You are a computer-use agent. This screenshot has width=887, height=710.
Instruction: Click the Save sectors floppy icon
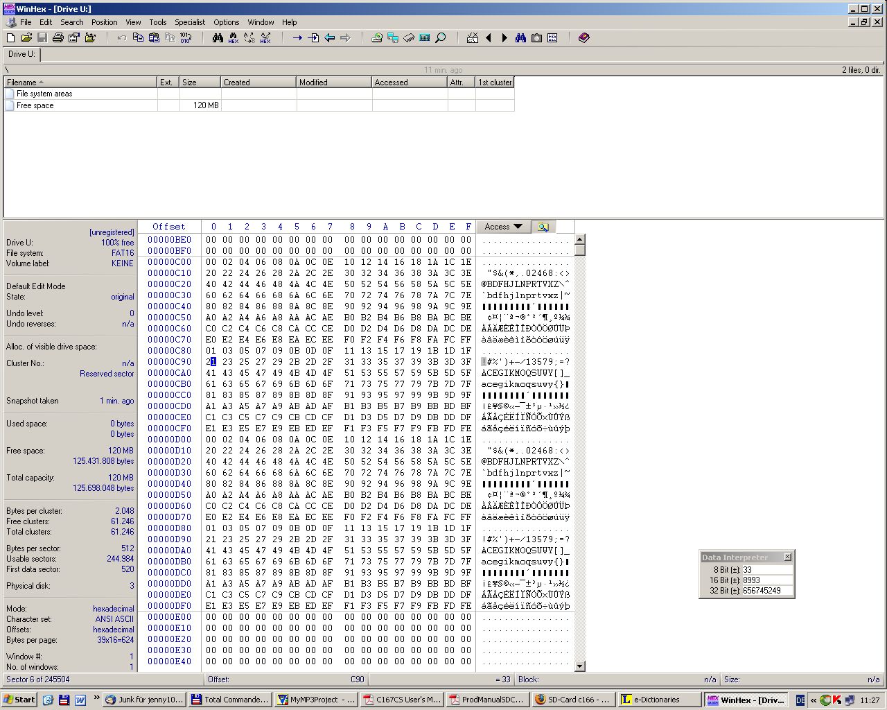pos(42,38)
